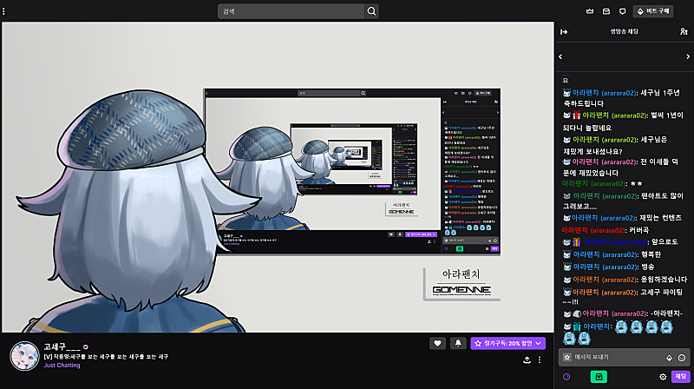Open the 정기구독: 20% 할인 subscribe dropdown
The image size is (694, 389).
pyautogui.click(x=507, y=343)
